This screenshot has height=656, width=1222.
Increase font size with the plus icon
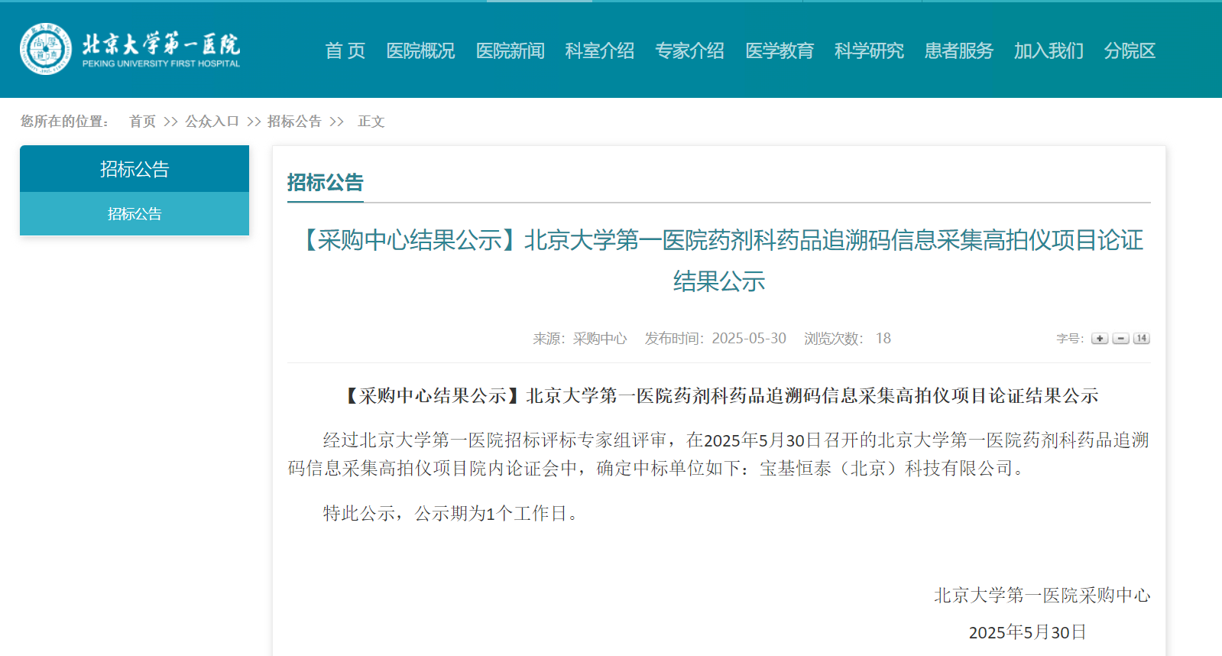[x=1100, y=339]
